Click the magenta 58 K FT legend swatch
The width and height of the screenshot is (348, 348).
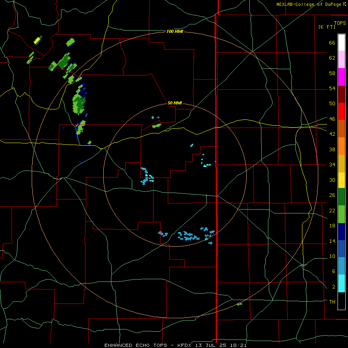click(341, 77)
